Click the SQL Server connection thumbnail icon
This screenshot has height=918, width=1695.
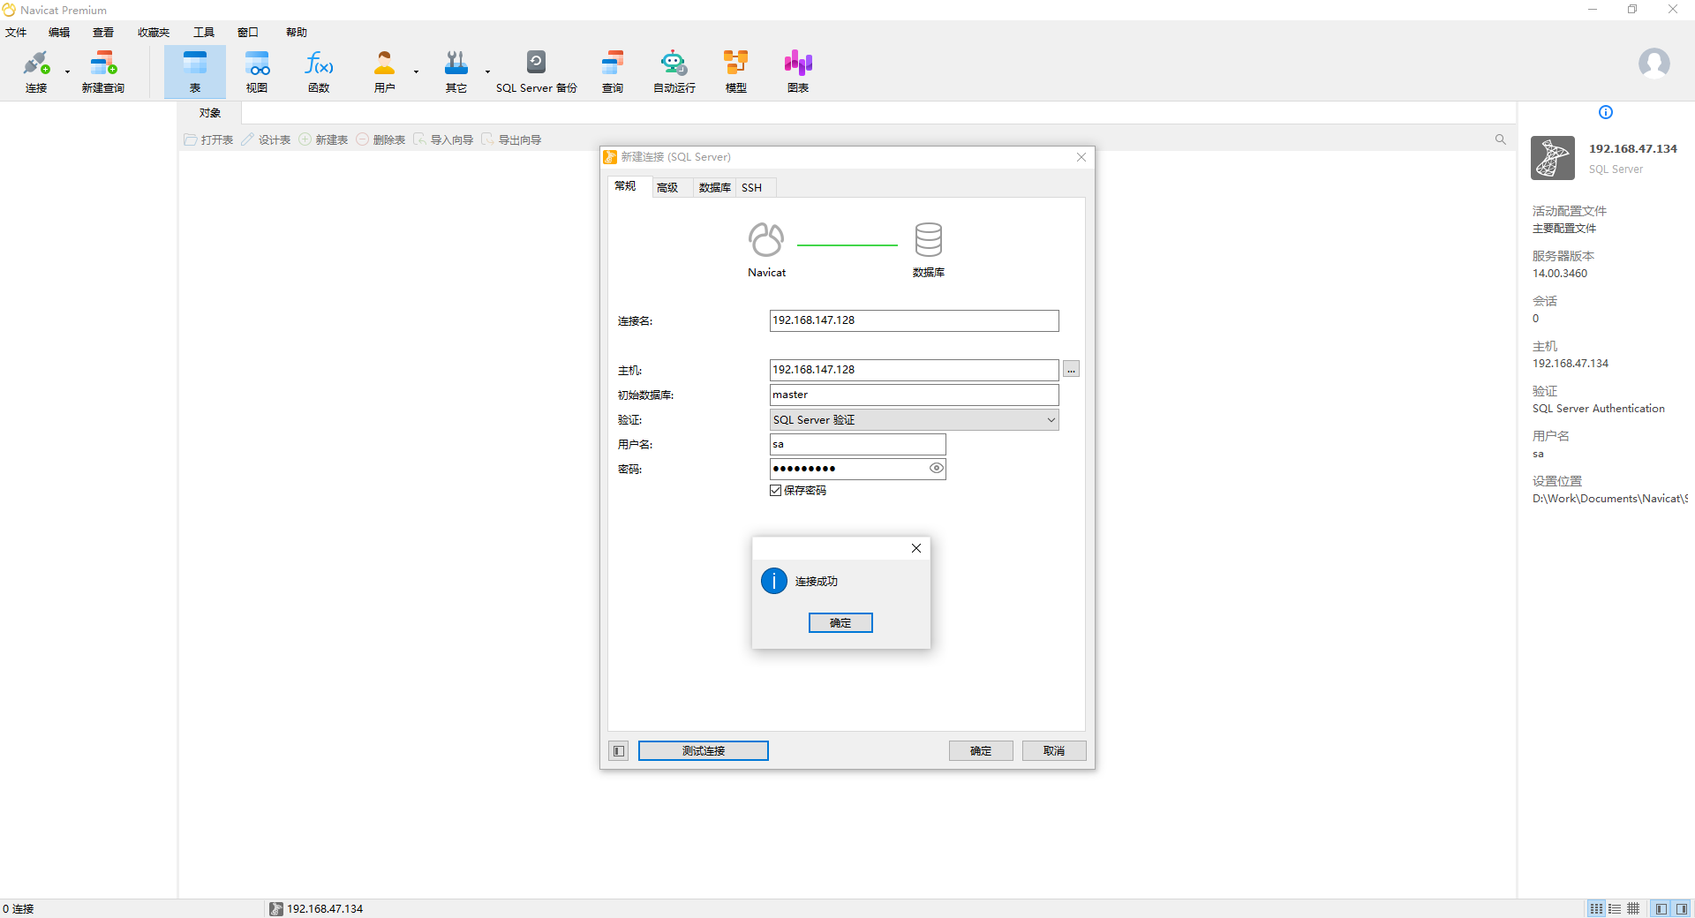(1553, 158)
